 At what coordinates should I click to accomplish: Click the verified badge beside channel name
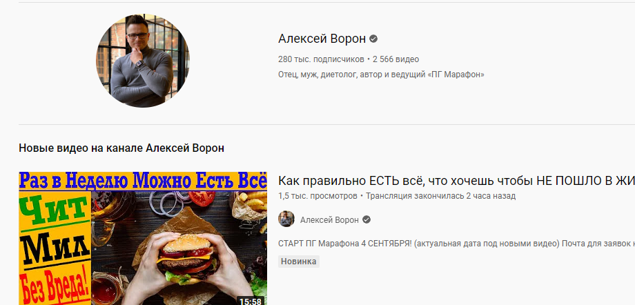pos(374,39)
